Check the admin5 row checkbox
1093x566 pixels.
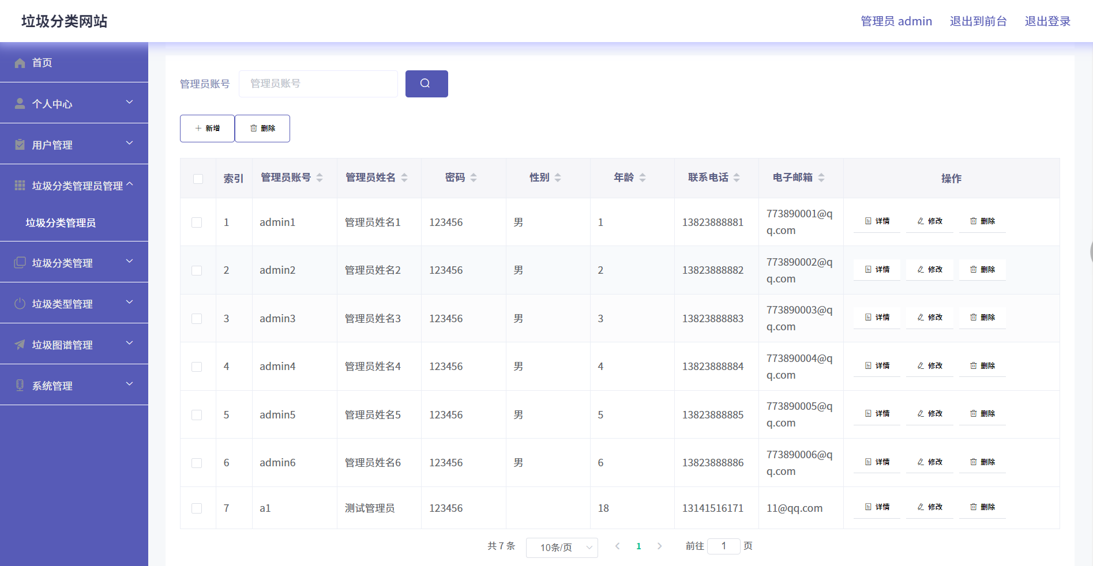[197, 415]
